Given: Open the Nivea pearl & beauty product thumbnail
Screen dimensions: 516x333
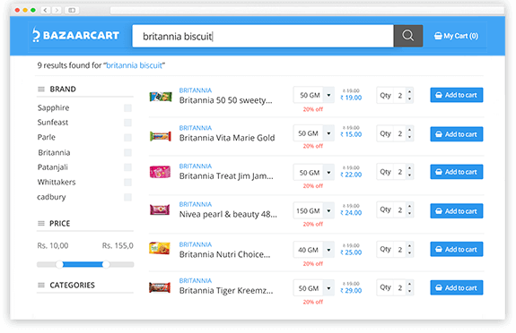Looking at the screenshot, I should pyautogui.click(x=160, y=209).
